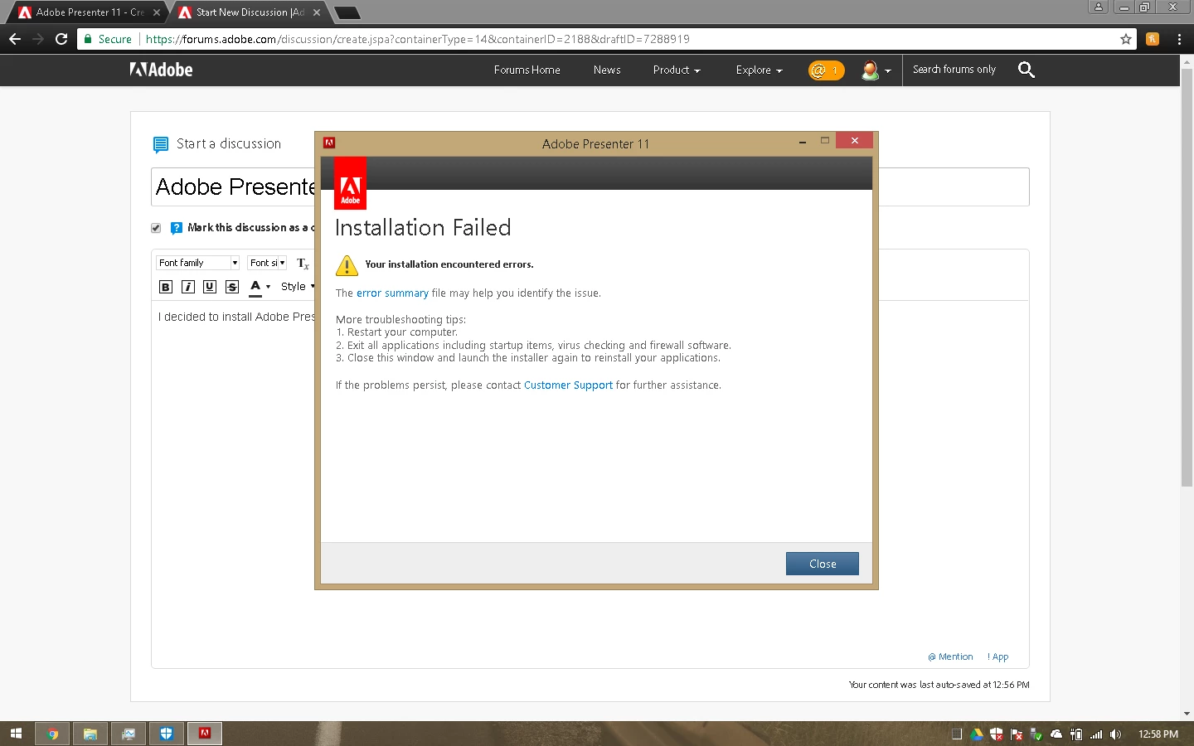The width and height of the screenshot is (1194, 746).
Task: Click the URL address bar
Action: 605,39
